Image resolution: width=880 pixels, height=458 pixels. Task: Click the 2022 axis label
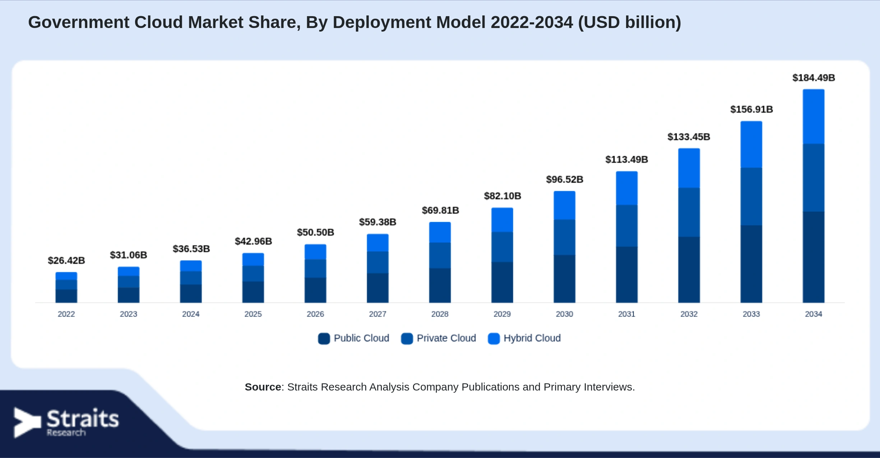pos(66,314)
